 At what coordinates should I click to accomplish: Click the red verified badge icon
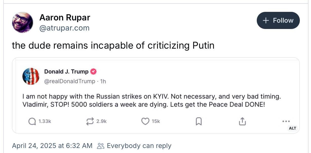click(x=94, y=72)
